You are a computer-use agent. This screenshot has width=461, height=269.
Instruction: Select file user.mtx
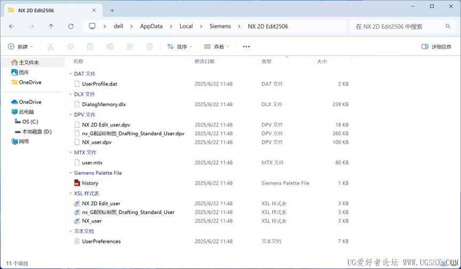click(x=92, y=162)
